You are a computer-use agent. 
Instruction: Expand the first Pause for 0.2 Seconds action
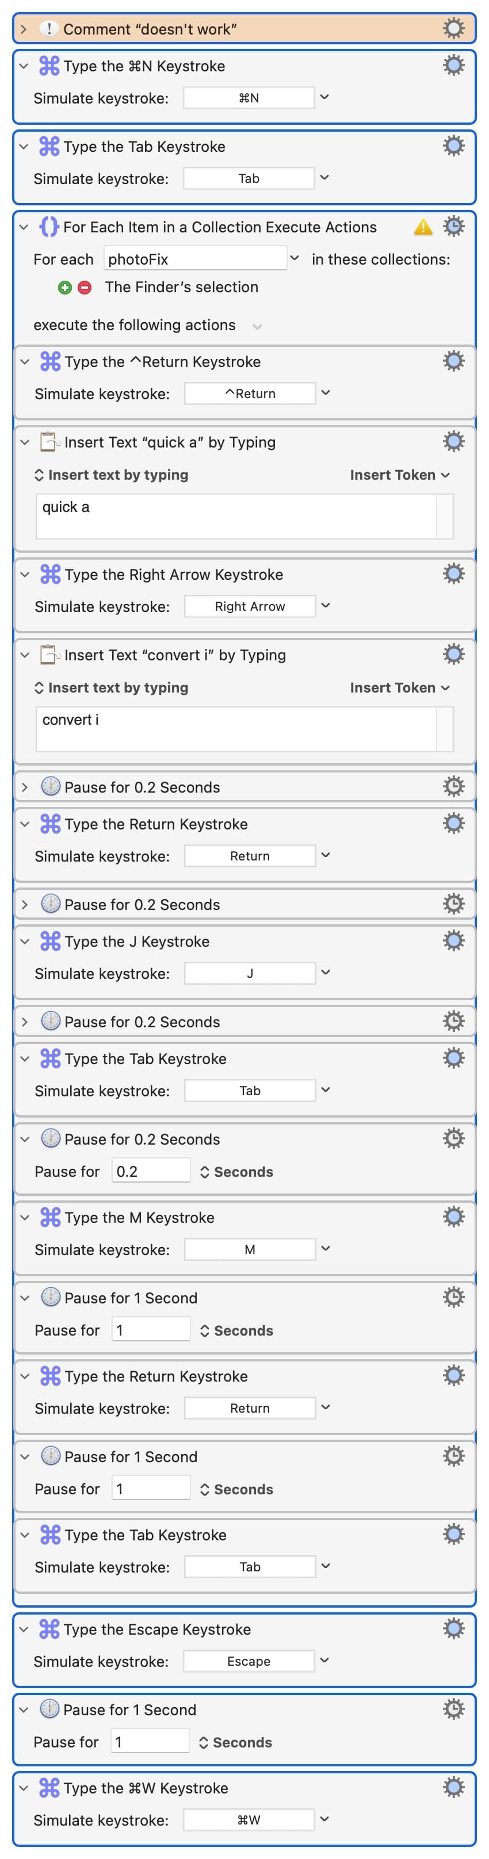(25, 787)
